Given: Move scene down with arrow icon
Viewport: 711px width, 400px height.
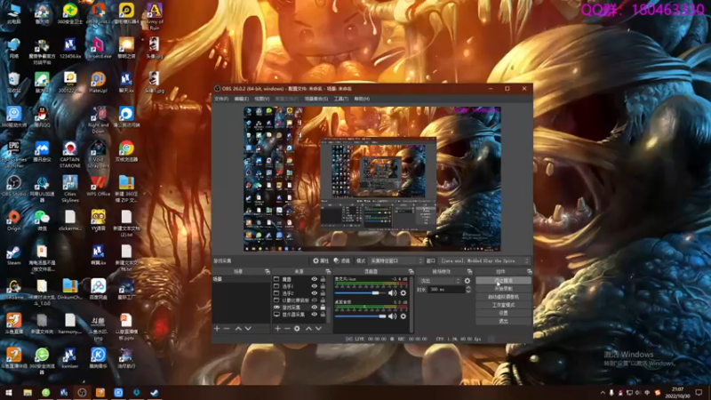Looking at the screenshot, I should pyautogui.click(x=248, y=328).
